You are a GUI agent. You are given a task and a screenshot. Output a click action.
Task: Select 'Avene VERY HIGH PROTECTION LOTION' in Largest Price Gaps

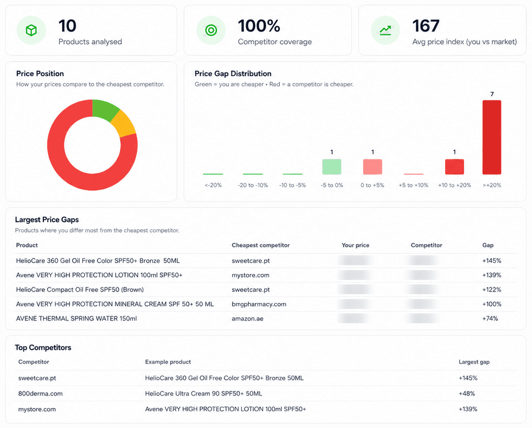(99, 275)
